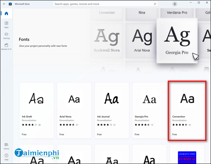211x164 pixels.
Task: Select the Verdana Pro featured tile
Action: pos(177,13)
